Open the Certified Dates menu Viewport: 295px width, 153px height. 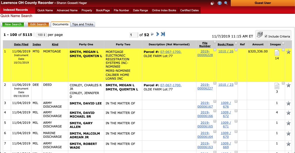pyautogui.click(x=190, y=10)
